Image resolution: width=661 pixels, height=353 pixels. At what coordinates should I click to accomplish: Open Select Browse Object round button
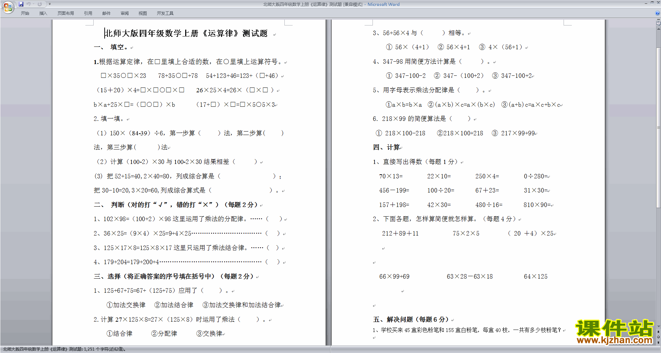pos(659,337)
